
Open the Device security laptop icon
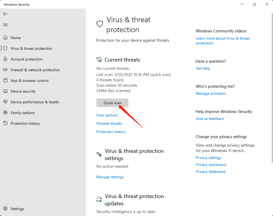(5, 91)
